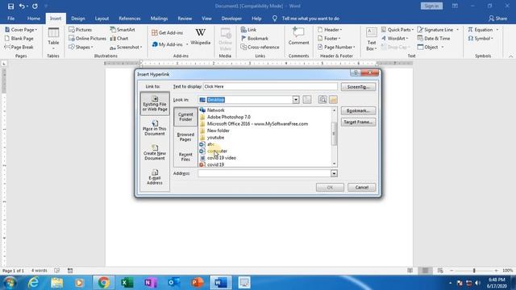Open the Header dropdown

click(330, 30)
